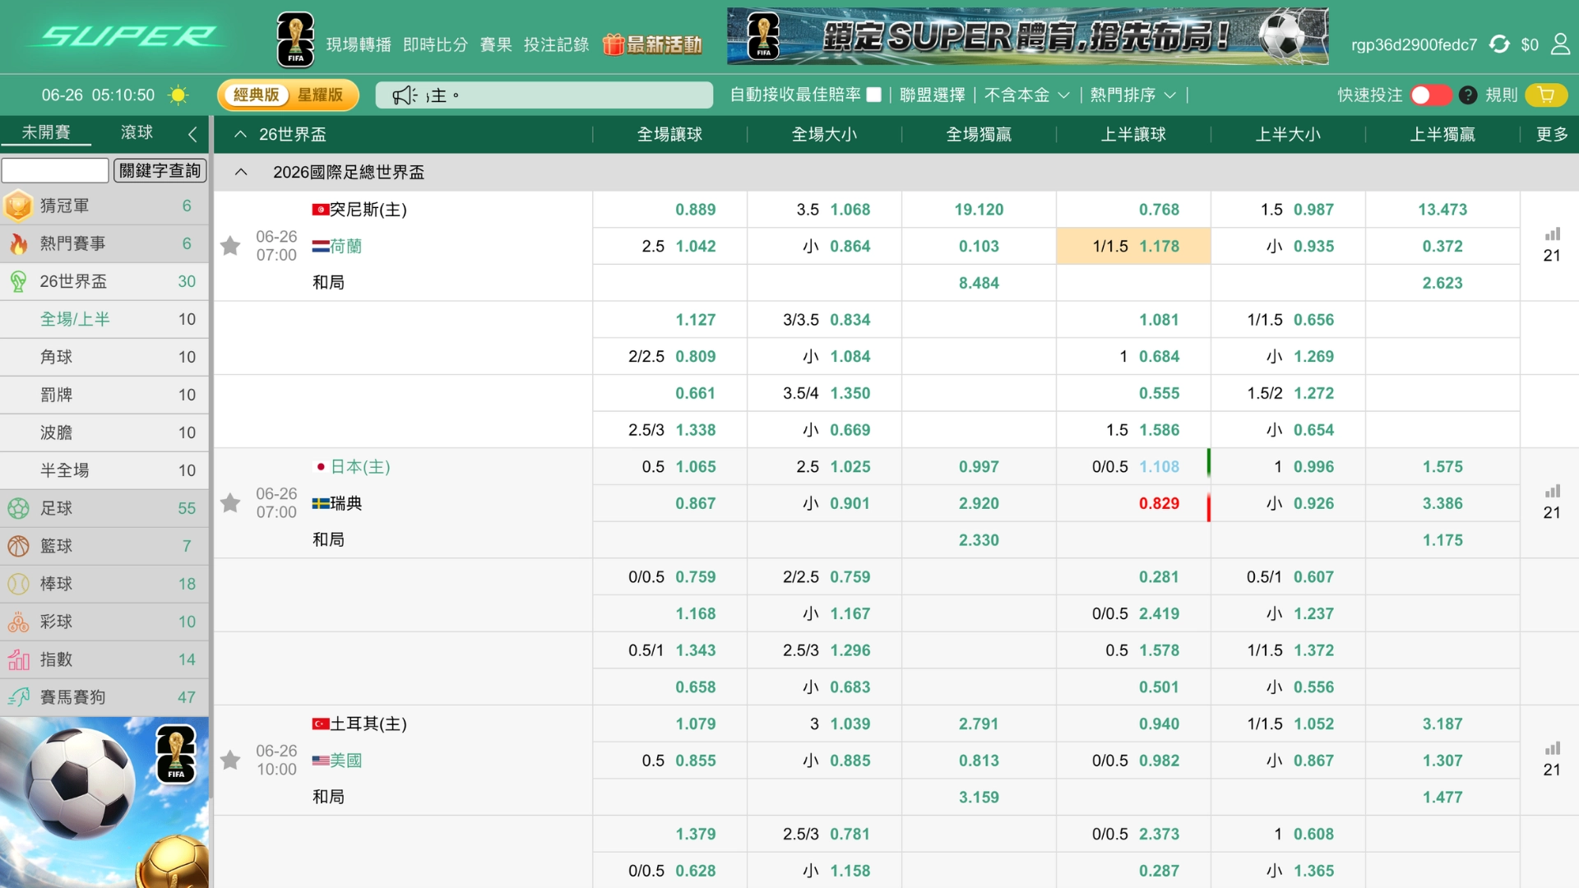Select 半全場 submenu item
Screen dimensions: 1579x888
point(104,470)
